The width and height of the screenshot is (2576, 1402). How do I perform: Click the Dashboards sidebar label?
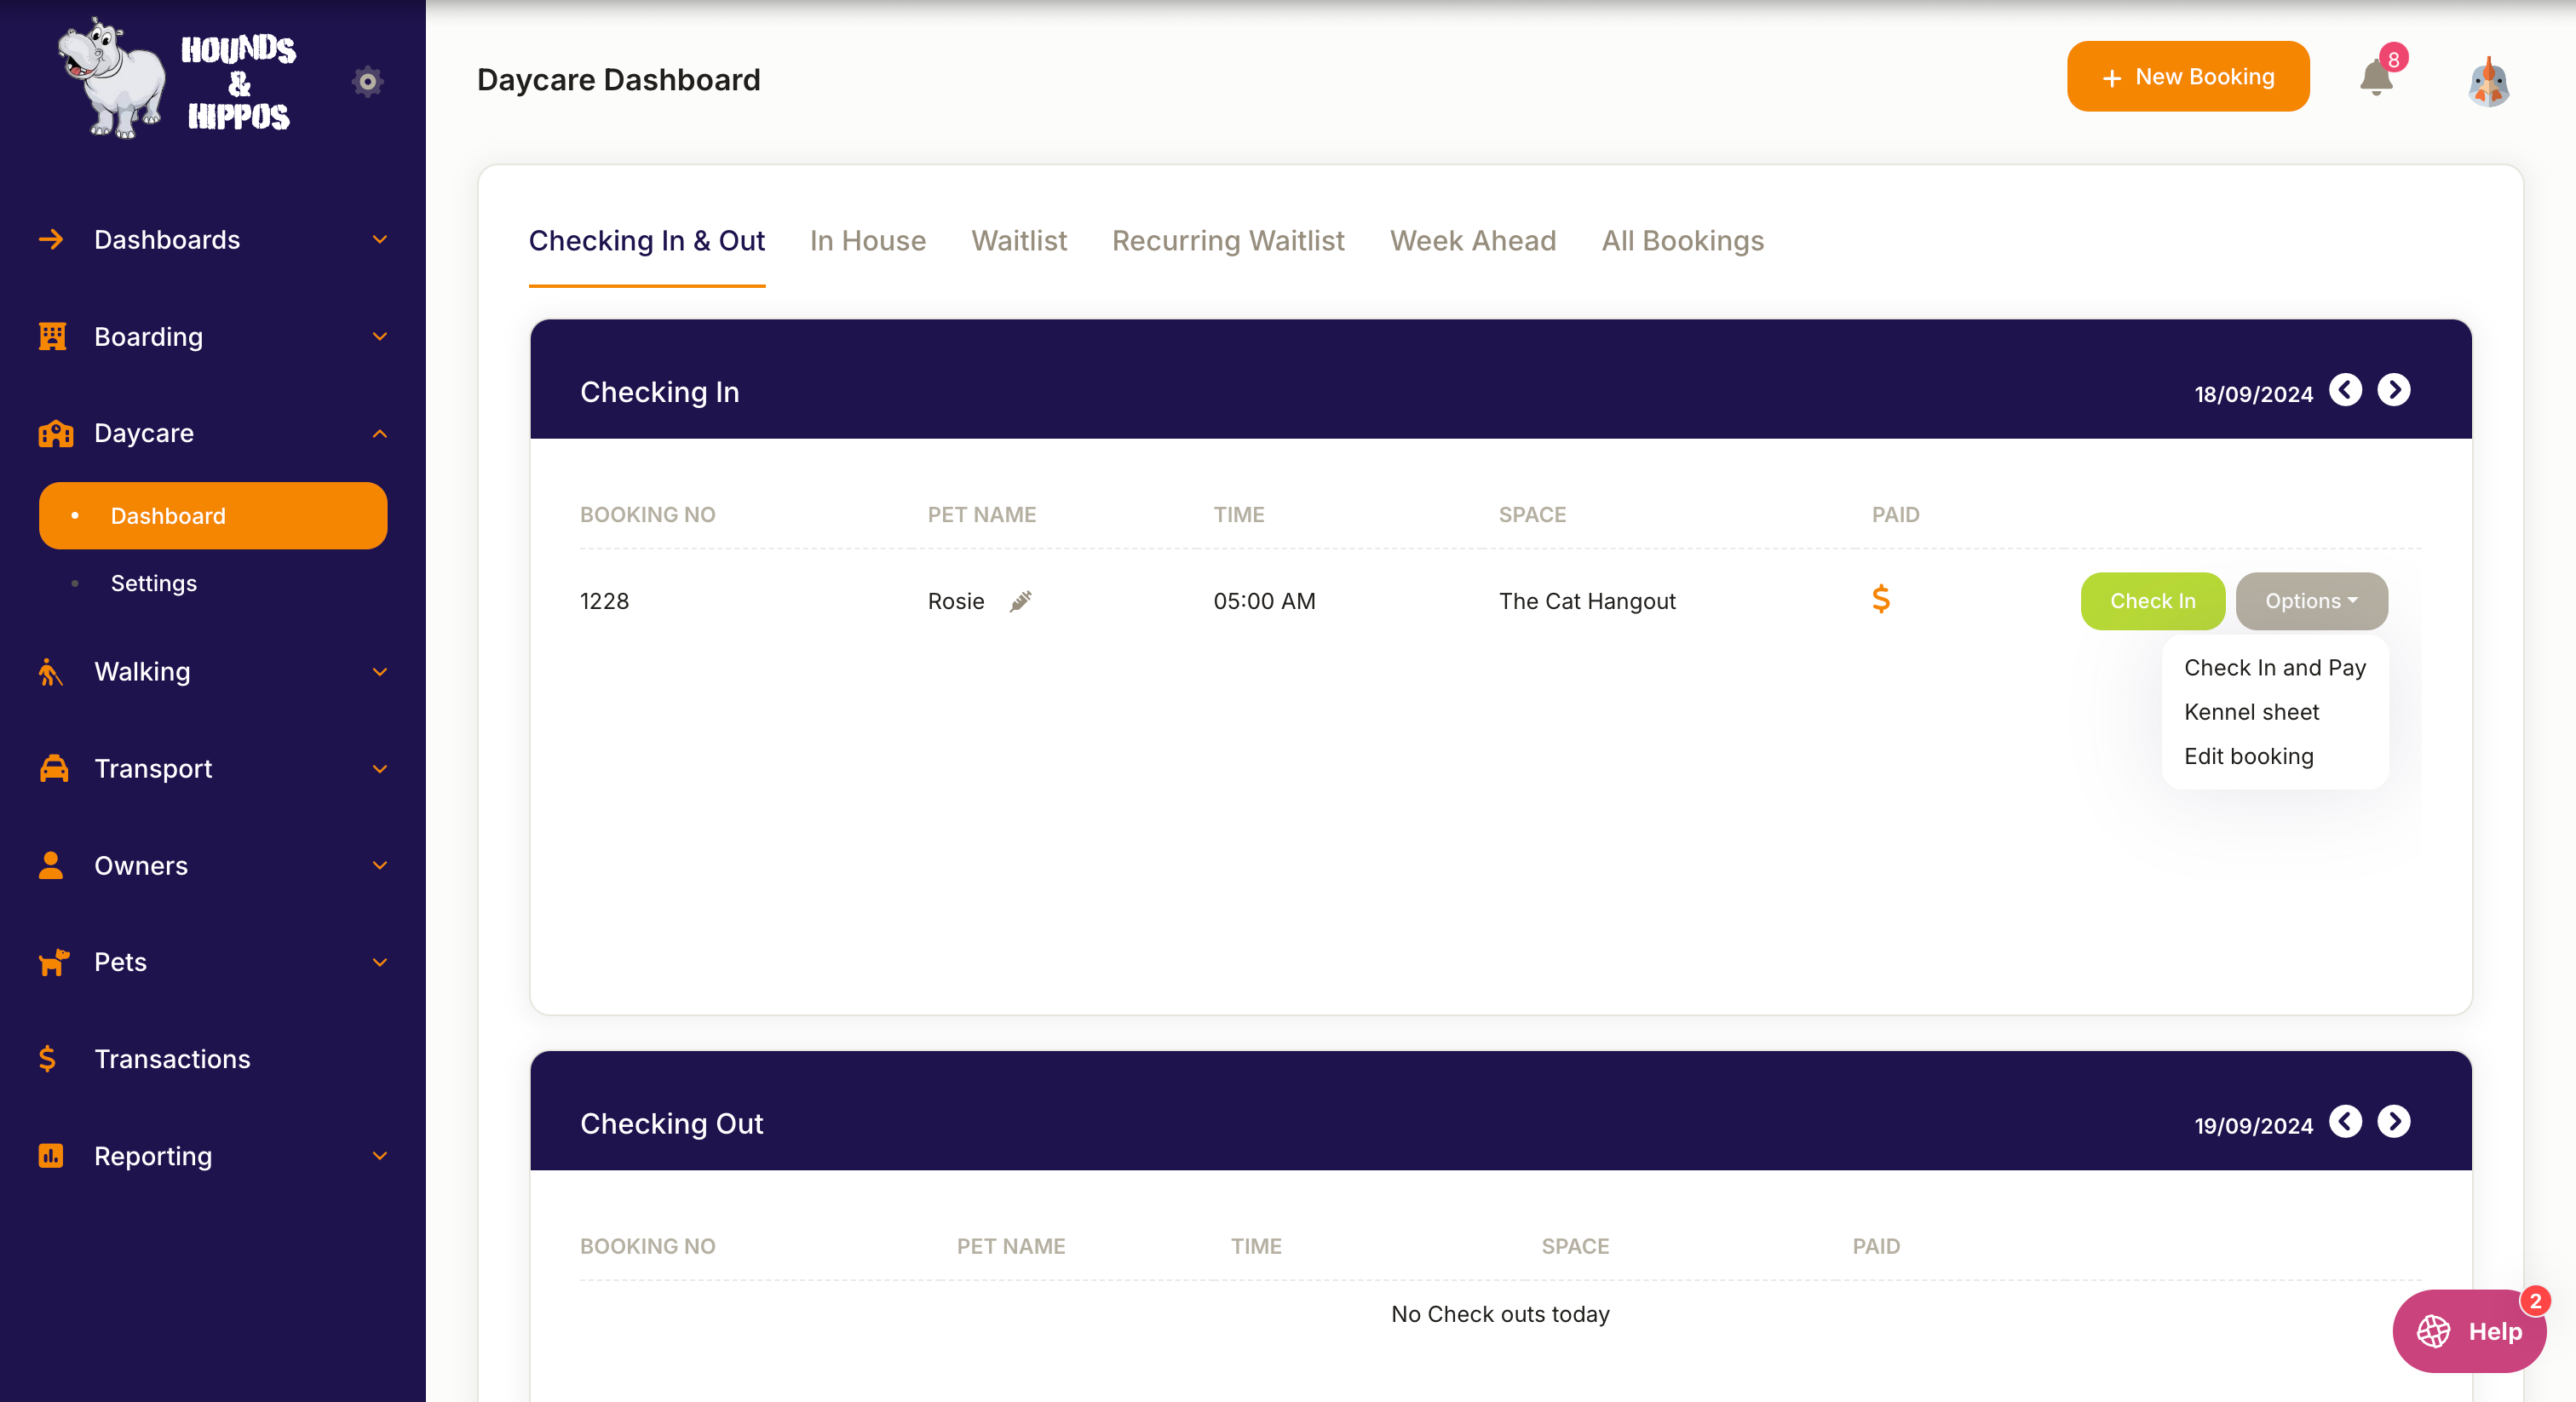[167, 240]
